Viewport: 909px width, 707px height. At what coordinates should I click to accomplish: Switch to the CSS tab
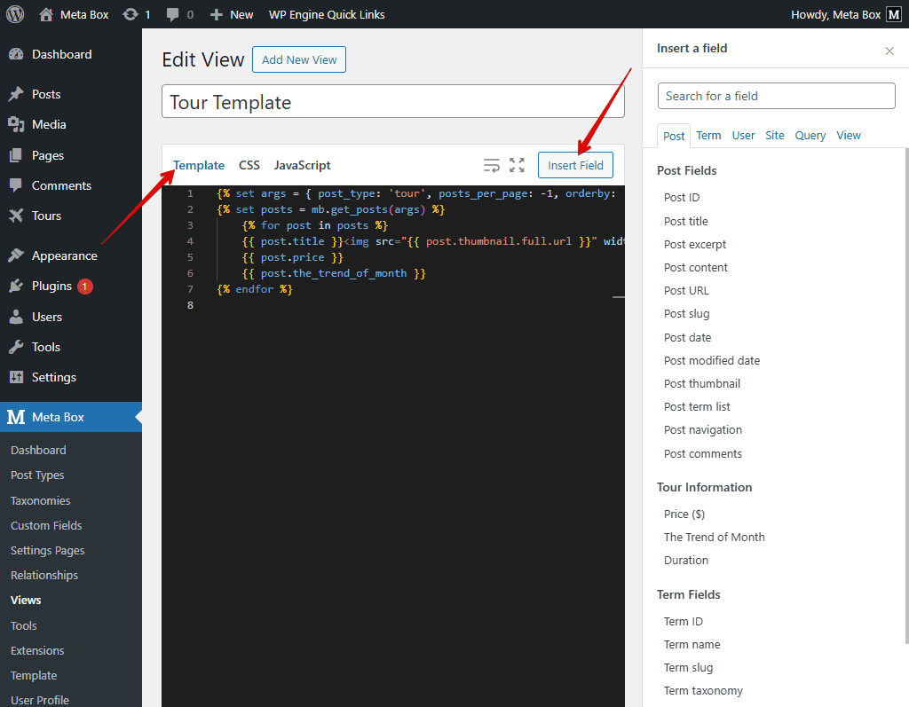(x=249, y=165)
